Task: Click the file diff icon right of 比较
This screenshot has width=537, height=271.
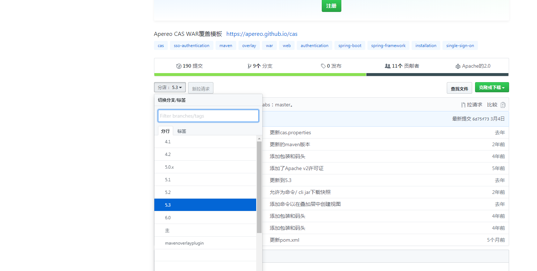Action: 503,105
